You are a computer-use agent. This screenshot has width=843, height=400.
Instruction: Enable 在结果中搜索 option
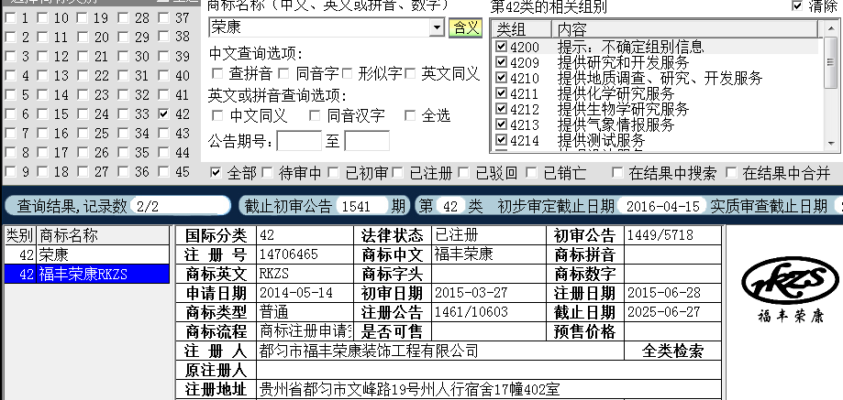pyautogui.click(x=617, y=173)
